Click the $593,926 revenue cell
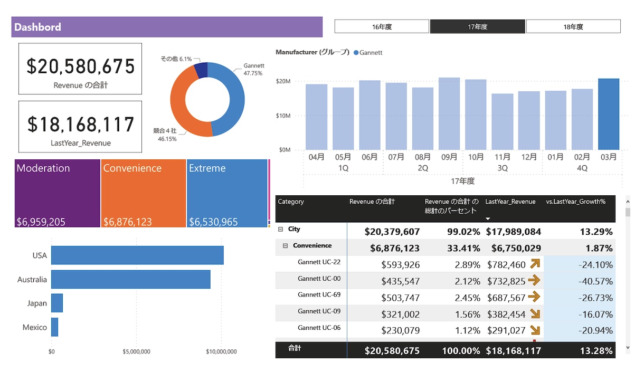 (401, 265)
